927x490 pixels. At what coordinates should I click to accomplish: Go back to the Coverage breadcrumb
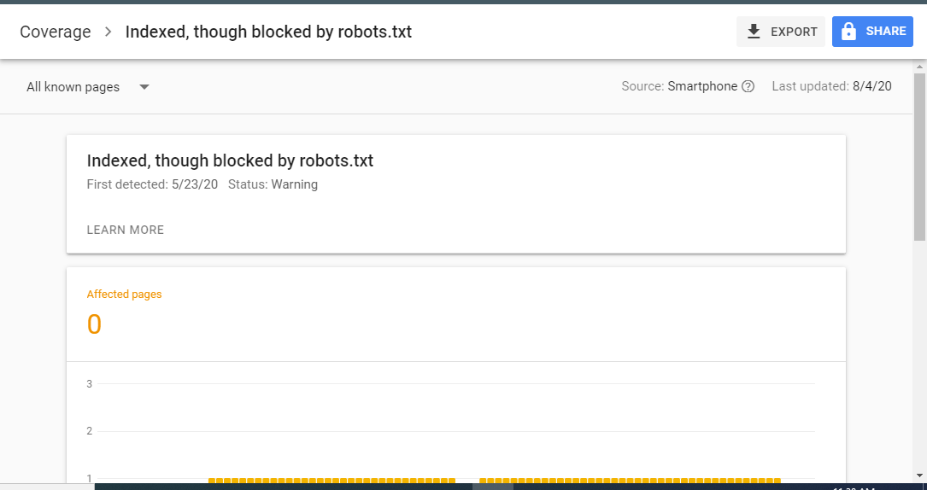coord(55,32)
